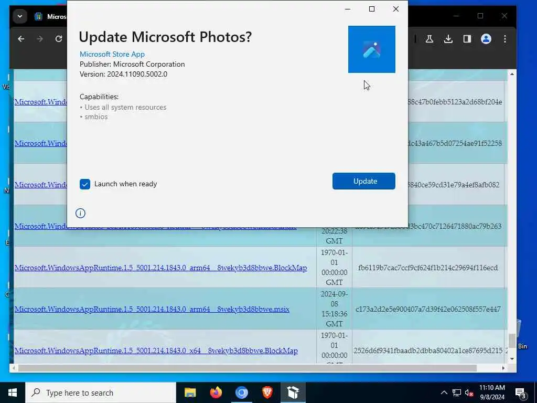Click the horizontal scrollbar thumb

click(248, 368)
